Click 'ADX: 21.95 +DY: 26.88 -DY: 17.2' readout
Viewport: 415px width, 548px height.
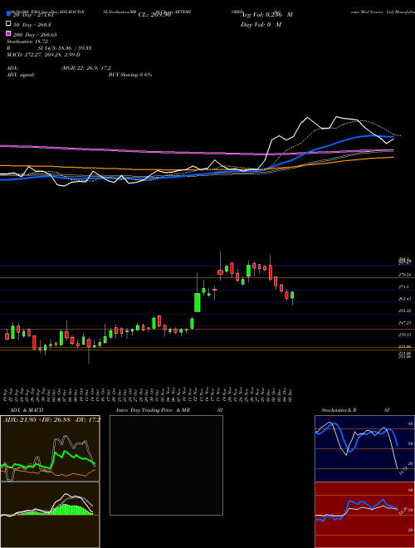coord(51,419)
